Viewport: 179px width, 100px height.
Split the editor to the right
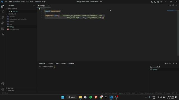coord(173,6)
